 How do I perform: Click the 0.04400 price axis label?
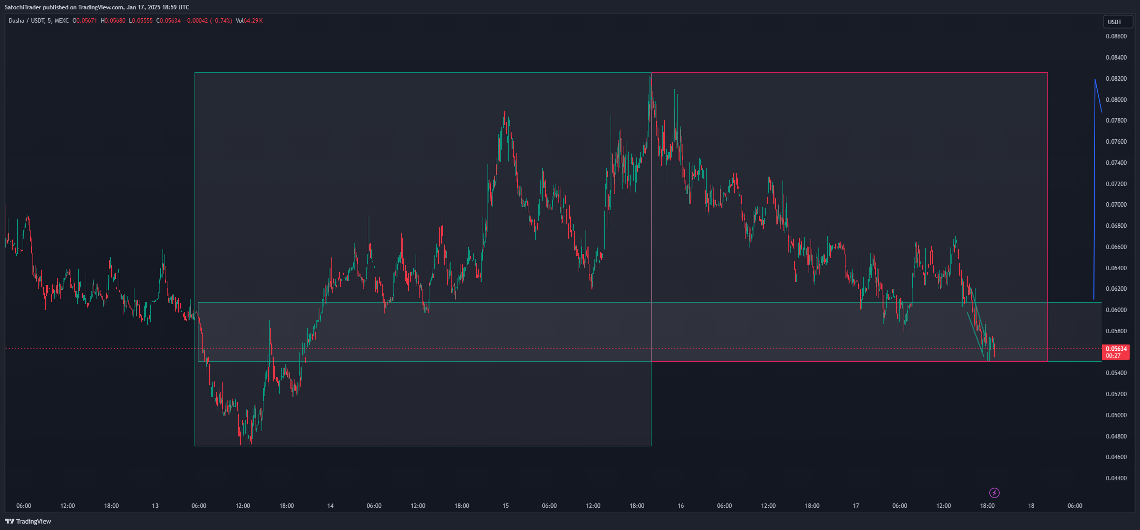tap(1116, 478)
